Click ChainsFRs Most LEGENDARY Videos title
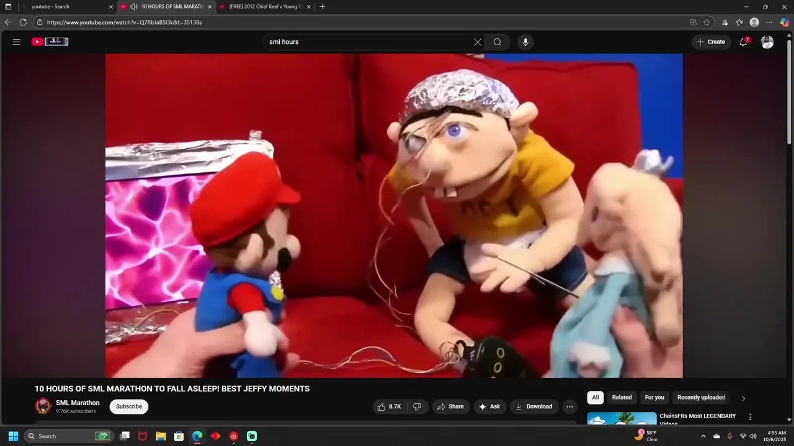 pos(698,419)
